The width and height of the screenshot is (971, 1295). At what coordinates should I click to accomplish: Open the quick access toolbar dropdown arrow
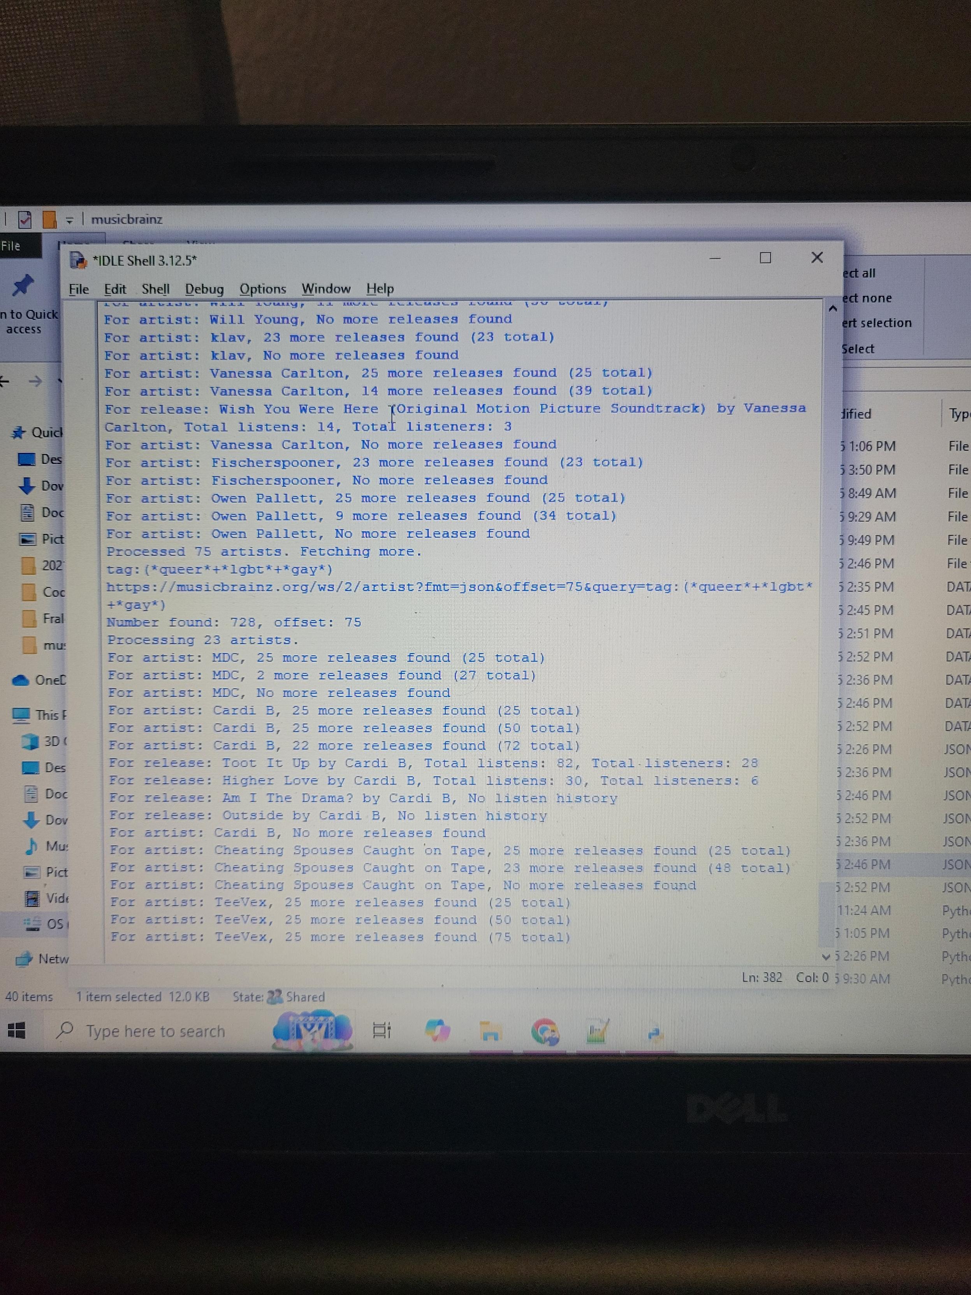point(69,221)
